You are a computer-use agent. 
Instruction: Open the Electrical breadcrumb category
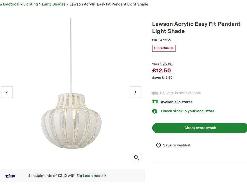coord(10,4)
